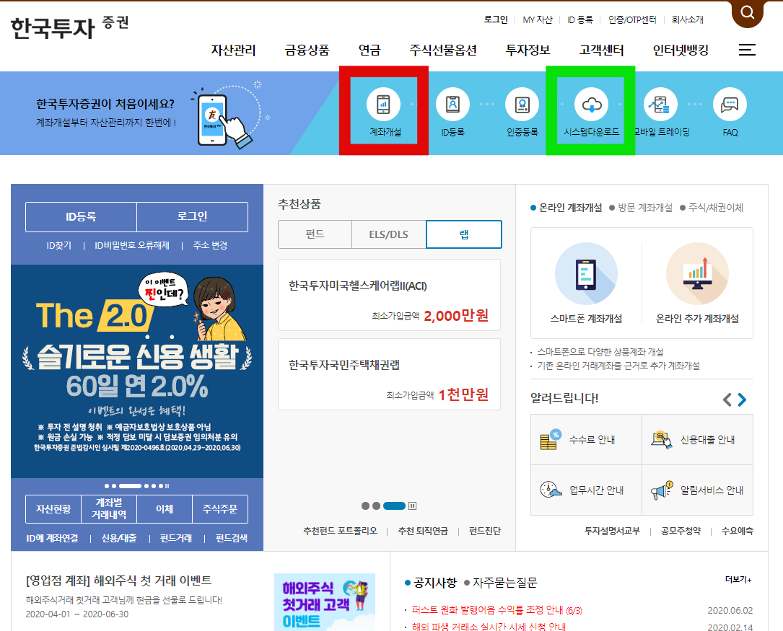
Task: Open the search magnifier icon
Action: tap(747, 12)
